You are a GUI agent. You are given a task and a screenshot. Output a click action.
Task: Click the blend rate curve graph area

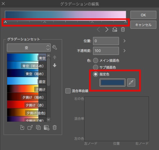(116, 119)
